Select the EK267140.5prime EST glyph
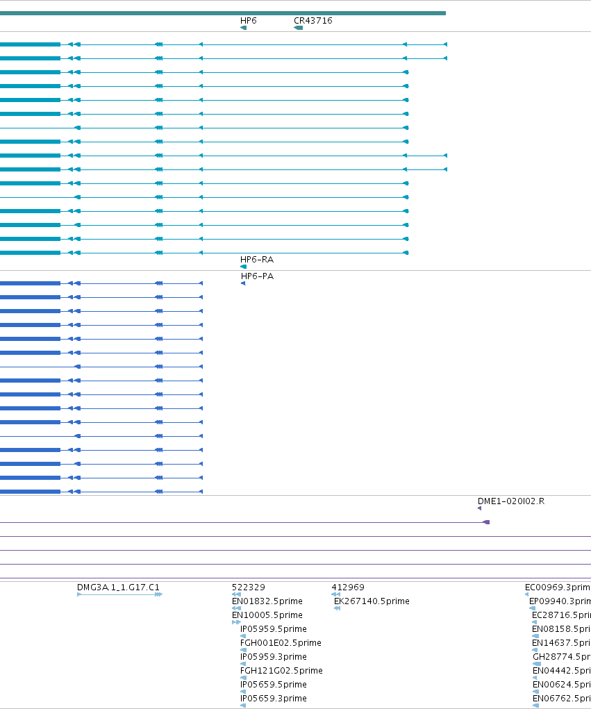The width and height of the screenshot is (591, 709). 337,608
